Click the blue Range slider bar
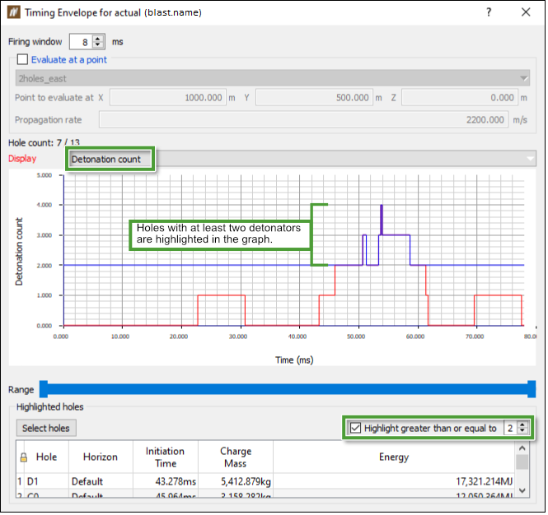Viewport: 548px width, 515px height. (288, 389)
